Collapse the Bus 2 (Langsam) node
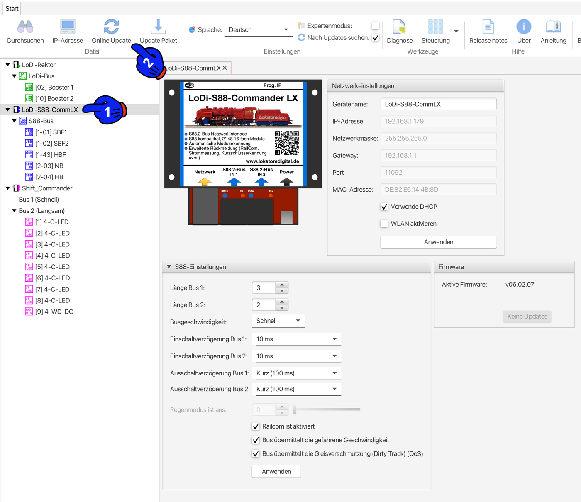The height and width of the screenshot is (502, 581). click(x=14, y=211)
